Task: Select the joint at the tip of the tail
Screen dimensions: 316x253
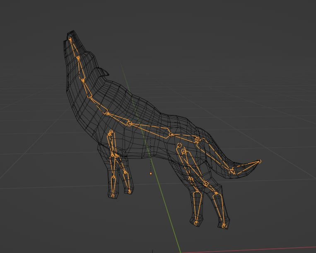Action: (x=260, y=161)
